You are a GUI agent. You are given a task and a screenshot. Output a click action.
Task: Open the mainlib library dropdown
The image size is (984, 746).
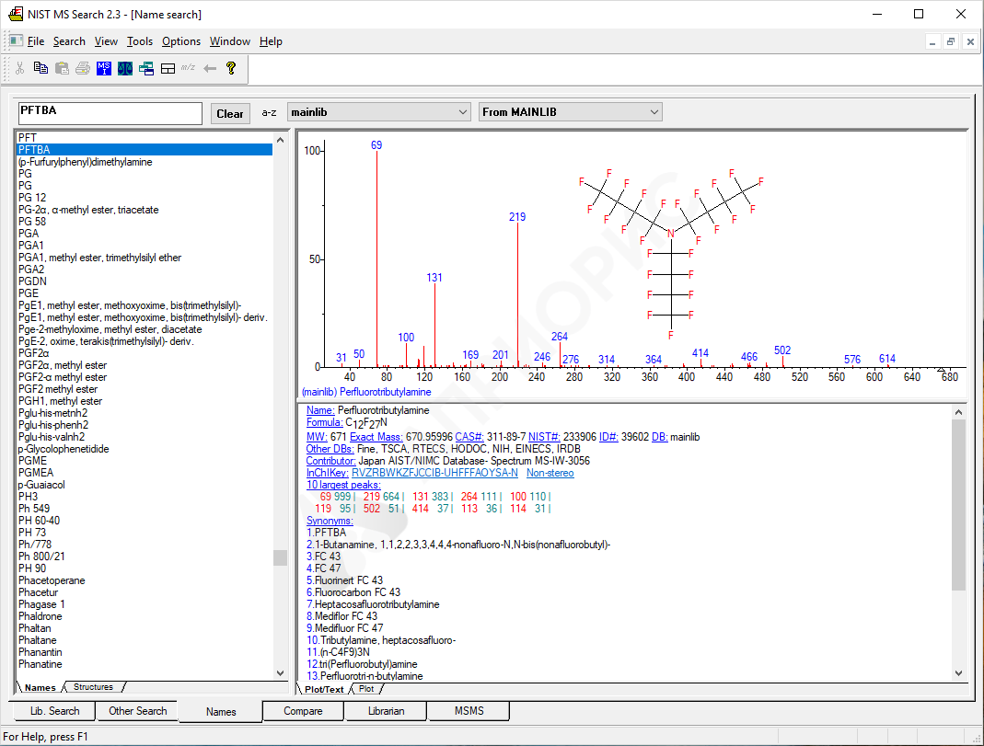pos(379,112)
